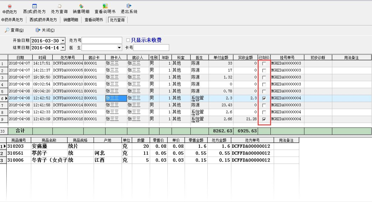Viewport: 372px width, 202px height.
Task: Click time cell 09:02:54
Action: click(42, 84)
